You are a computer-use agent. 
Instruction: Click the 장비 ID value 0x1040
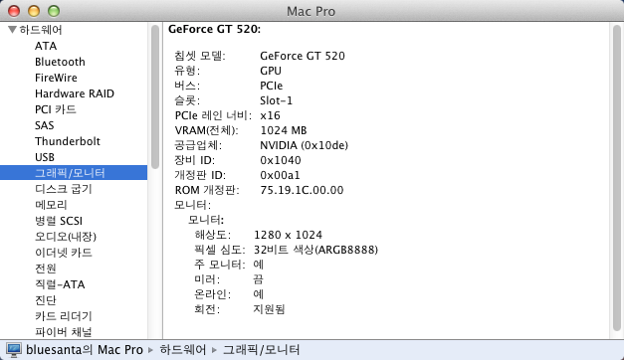click(x=281, y=160)
